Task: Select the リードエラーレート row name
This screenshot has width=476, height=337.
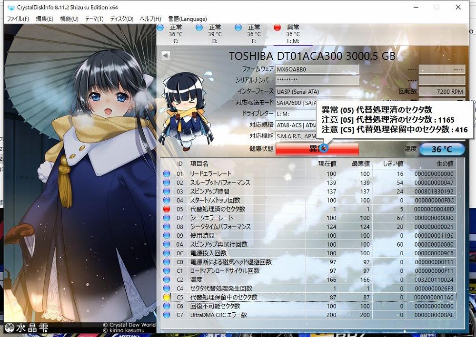Action: (211, 173)
